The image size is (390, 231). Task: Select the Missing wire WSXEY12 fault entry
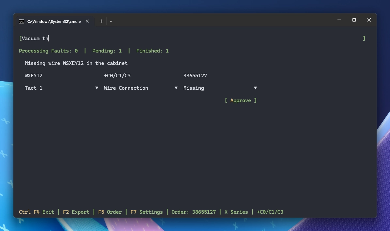click(x=76, y=63)
